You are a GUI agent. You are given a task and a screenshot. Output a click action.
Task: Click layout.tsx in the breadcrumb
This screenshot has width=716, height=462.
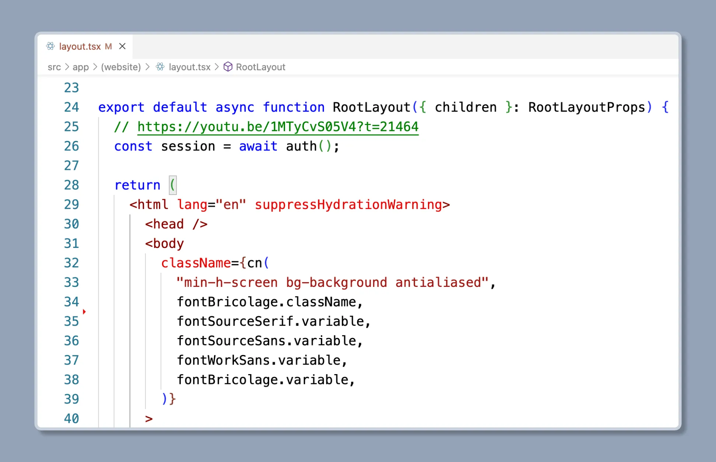coord(189,67)
